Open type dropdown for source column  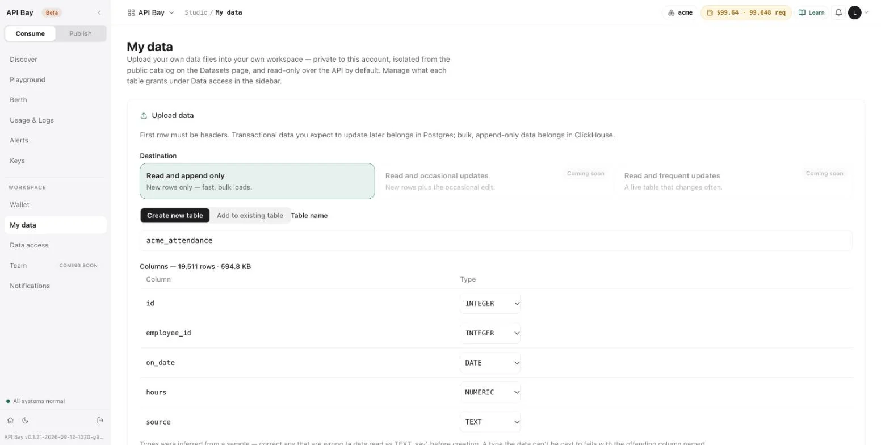pyautogui.click(x=490, y=422)
